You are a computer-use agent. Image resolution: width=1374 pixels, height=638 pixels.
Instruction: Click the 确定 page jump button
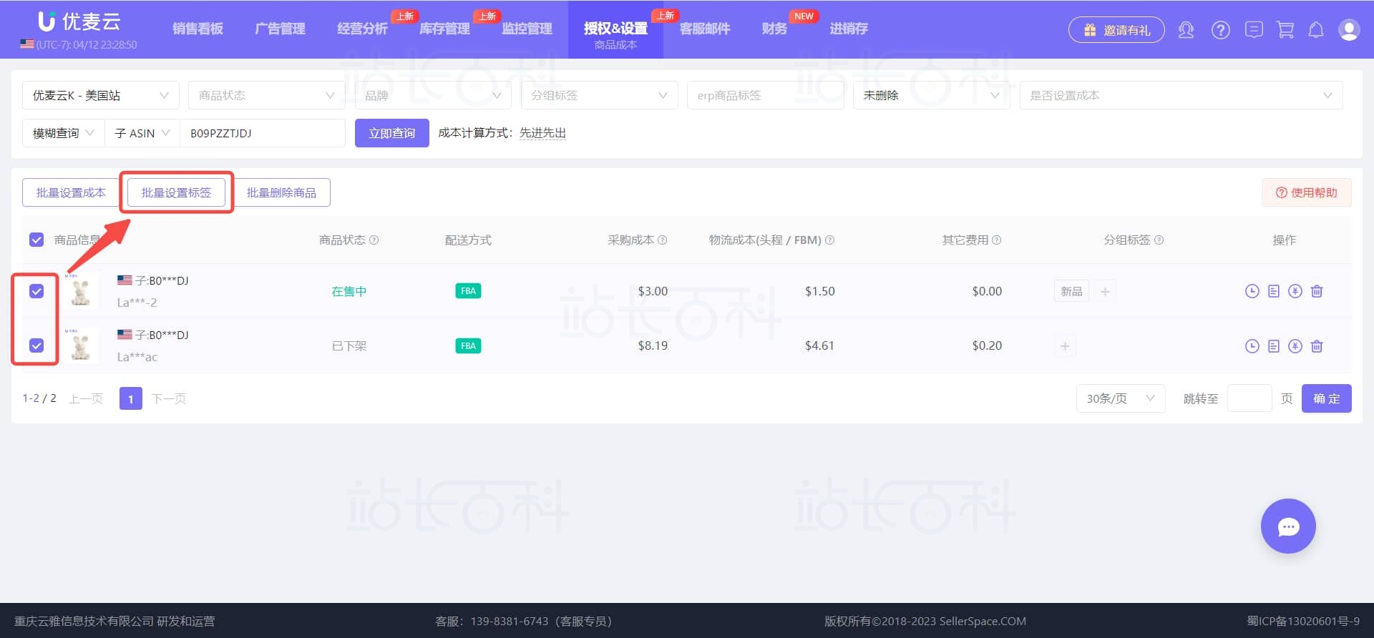(1327, 398)
